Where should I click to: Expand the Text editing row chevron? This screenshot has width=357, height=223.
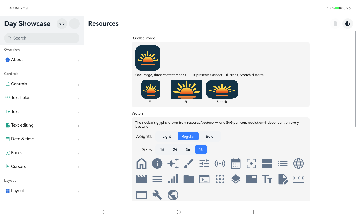[x=78, y=126]
